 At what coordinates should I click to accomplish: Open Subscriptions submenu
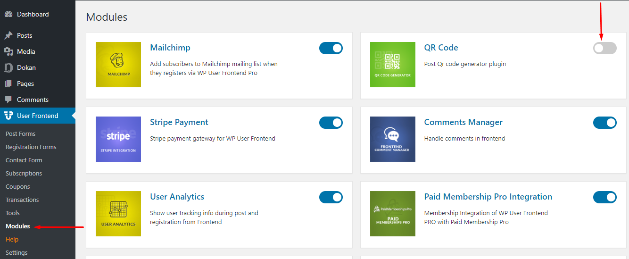point(24,174)
